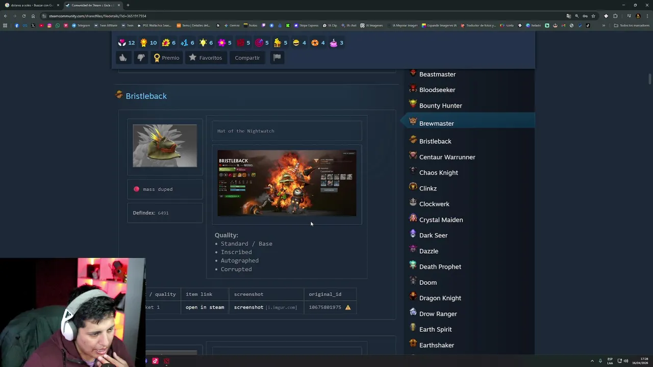Jump to Bristleback in the sidebar list
The image size is (653, 367).
click(435, 141)
